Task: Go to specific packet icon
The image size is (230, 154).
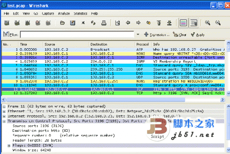Action: tap(149, 23)
